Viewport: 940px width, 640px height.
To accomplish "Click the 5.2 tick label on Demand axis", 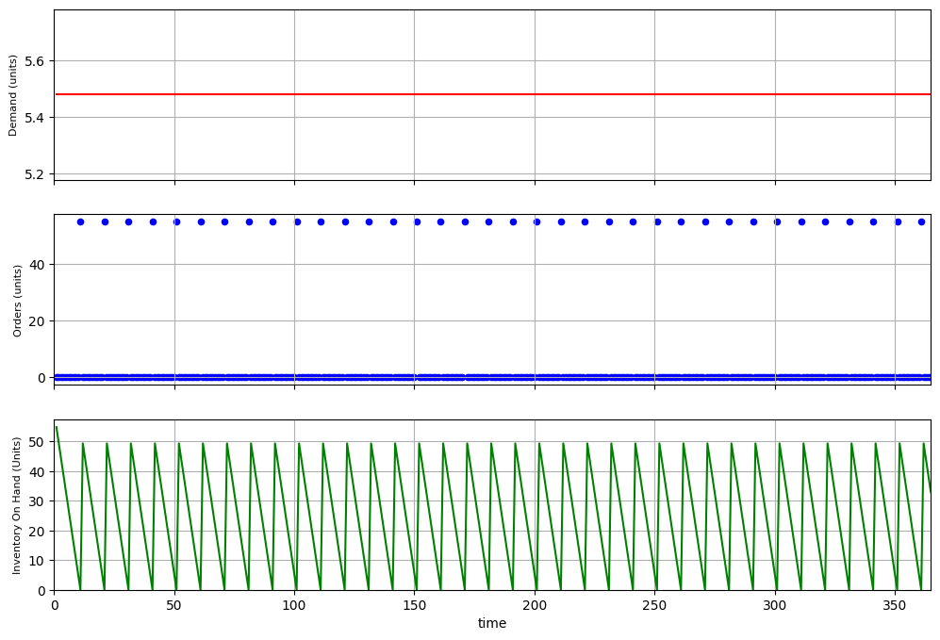I will [35, 174].
